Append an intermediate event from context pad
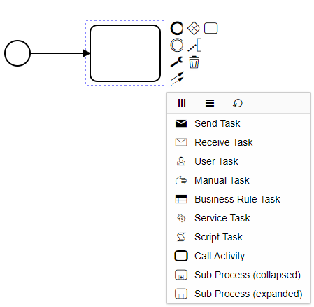 click(x=177, y=45)
